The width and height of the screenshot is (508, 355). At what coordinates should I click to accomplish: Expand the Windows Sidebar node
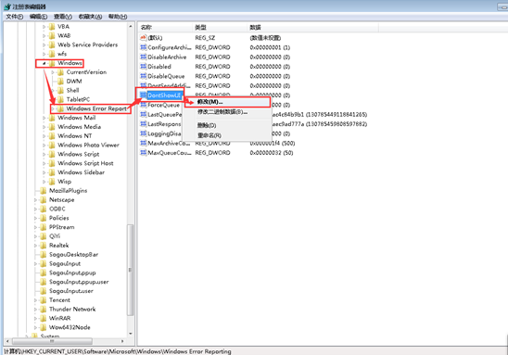click(x=44, y=172)
